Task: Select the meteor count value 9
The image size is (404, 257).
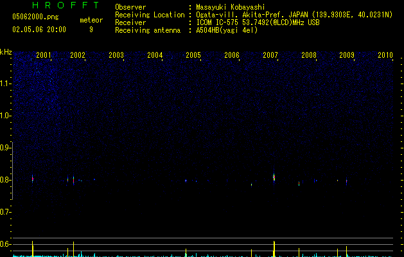Action: click(x=91, y=30)
